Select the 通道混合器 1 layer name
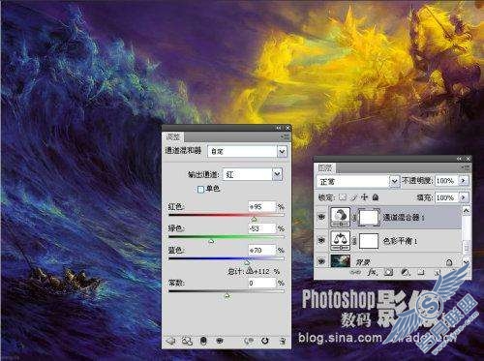Screen dimensions: 484x361 pos(404,218)
